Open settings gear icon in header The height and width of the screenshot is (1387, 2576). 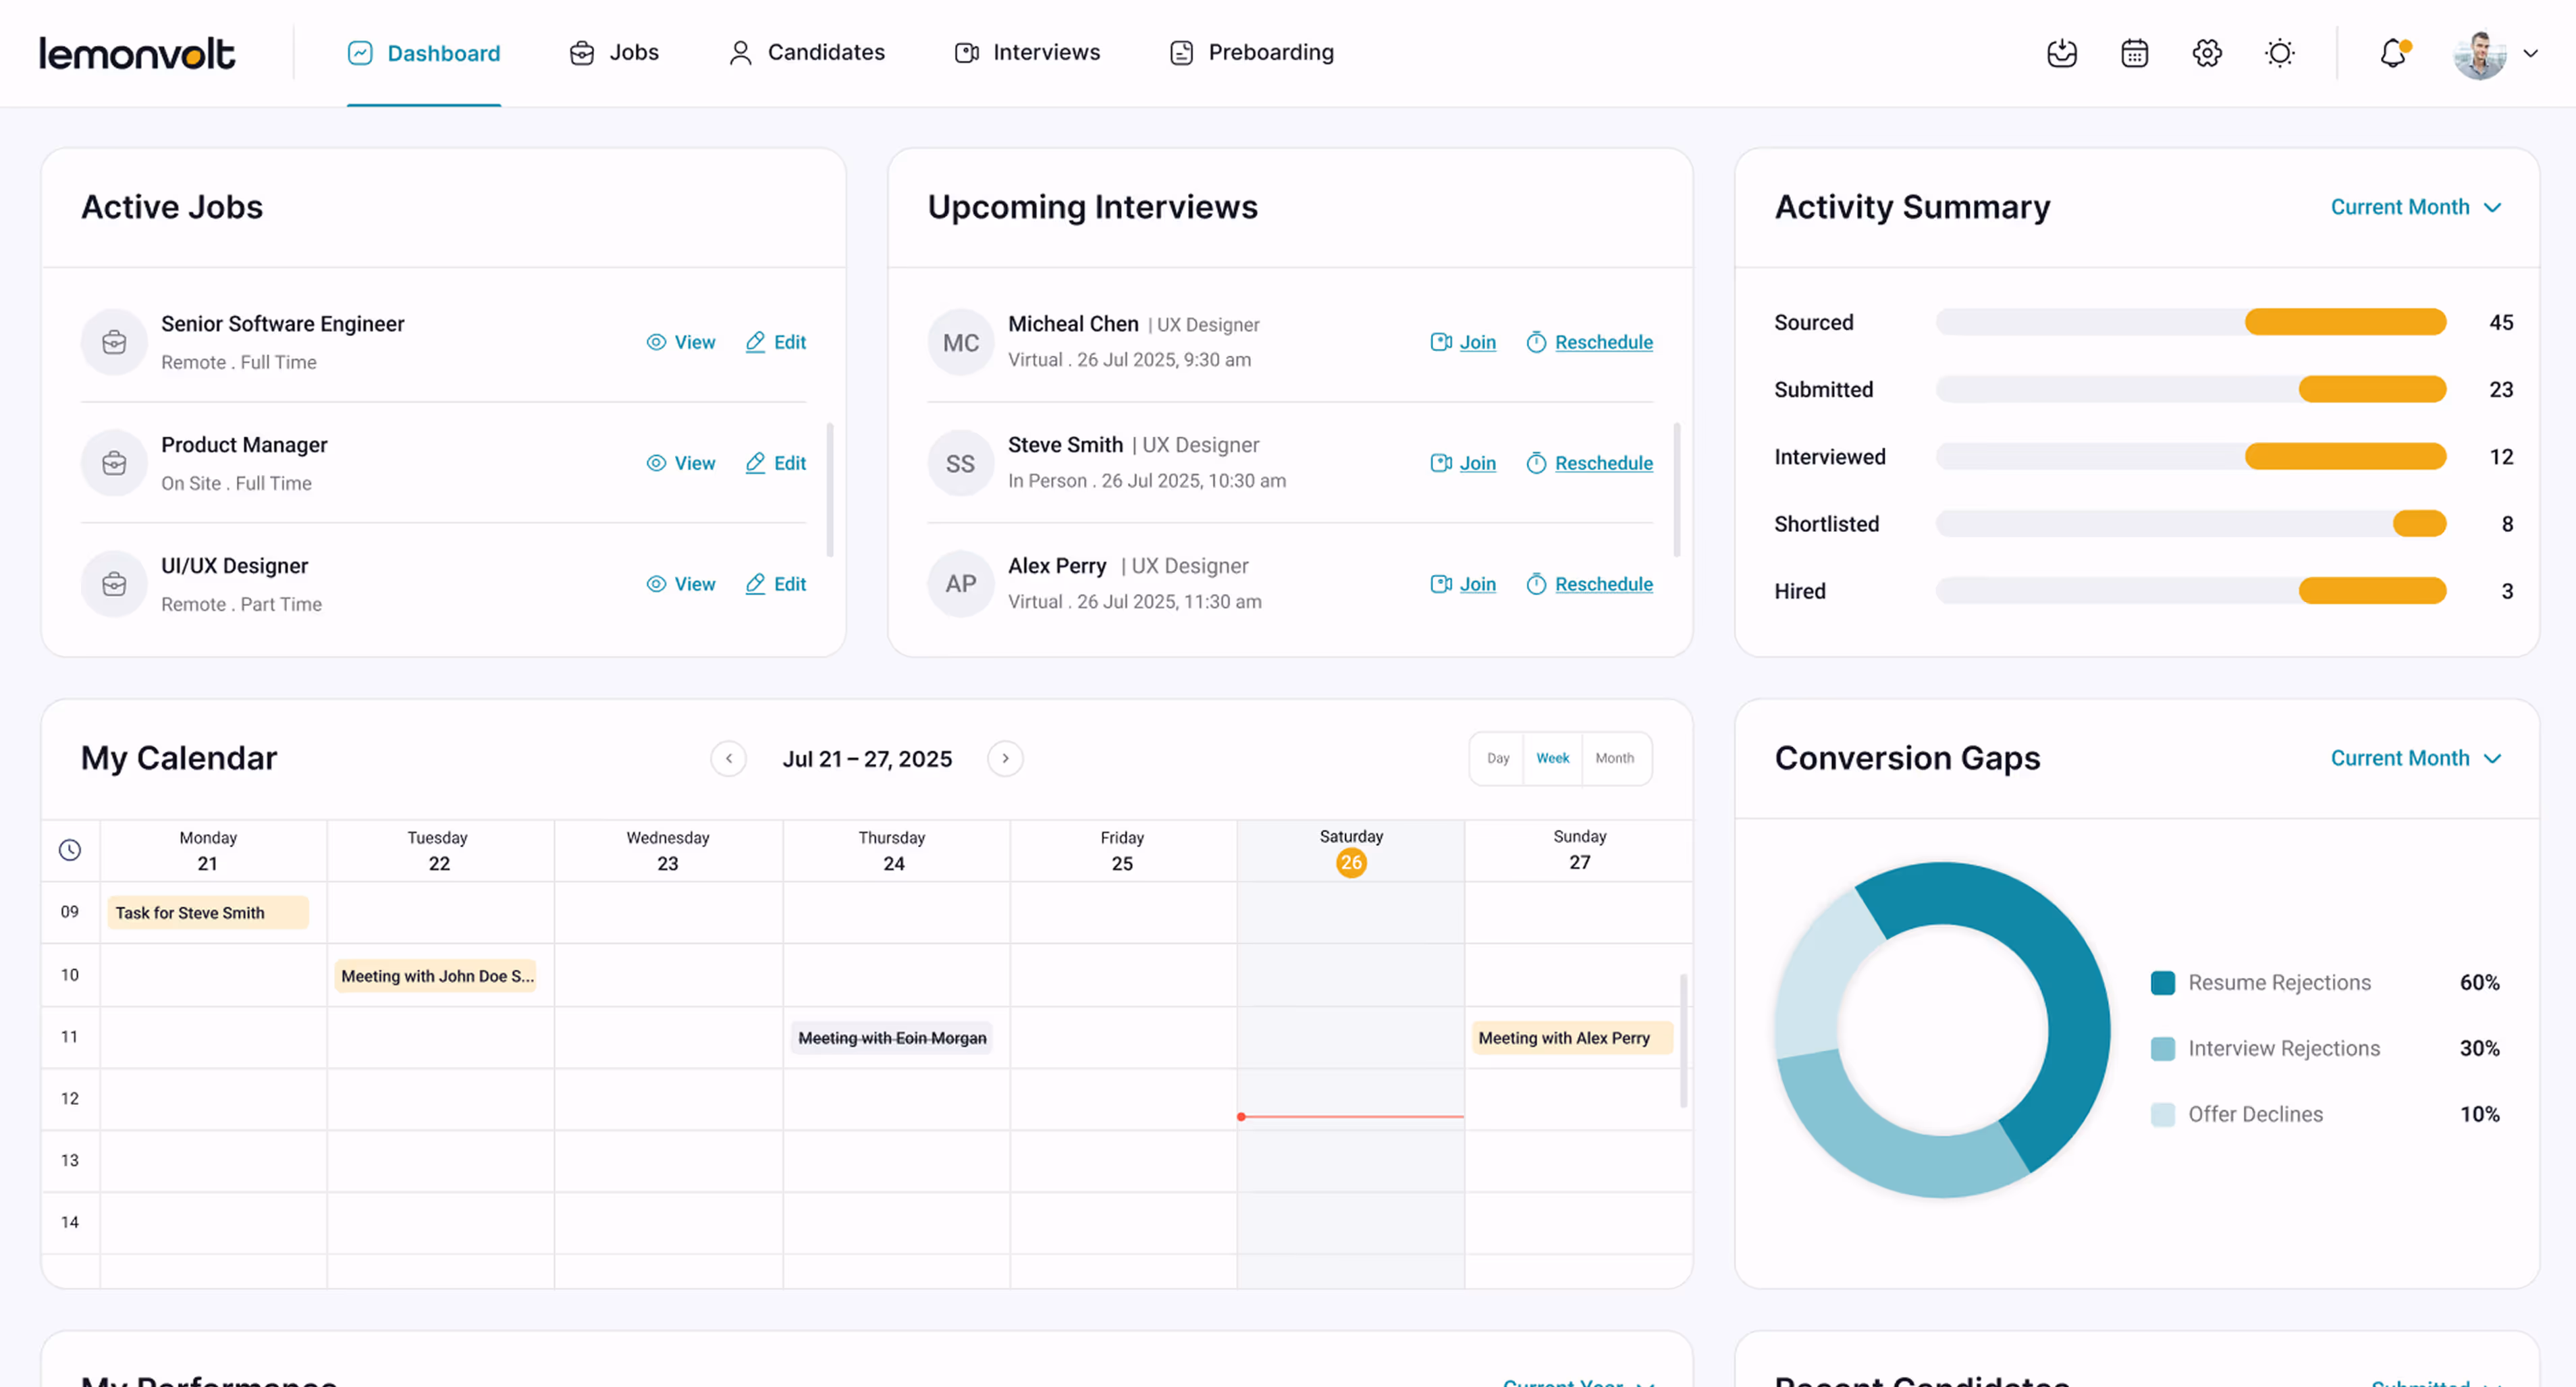click(x=2207, y=53)
